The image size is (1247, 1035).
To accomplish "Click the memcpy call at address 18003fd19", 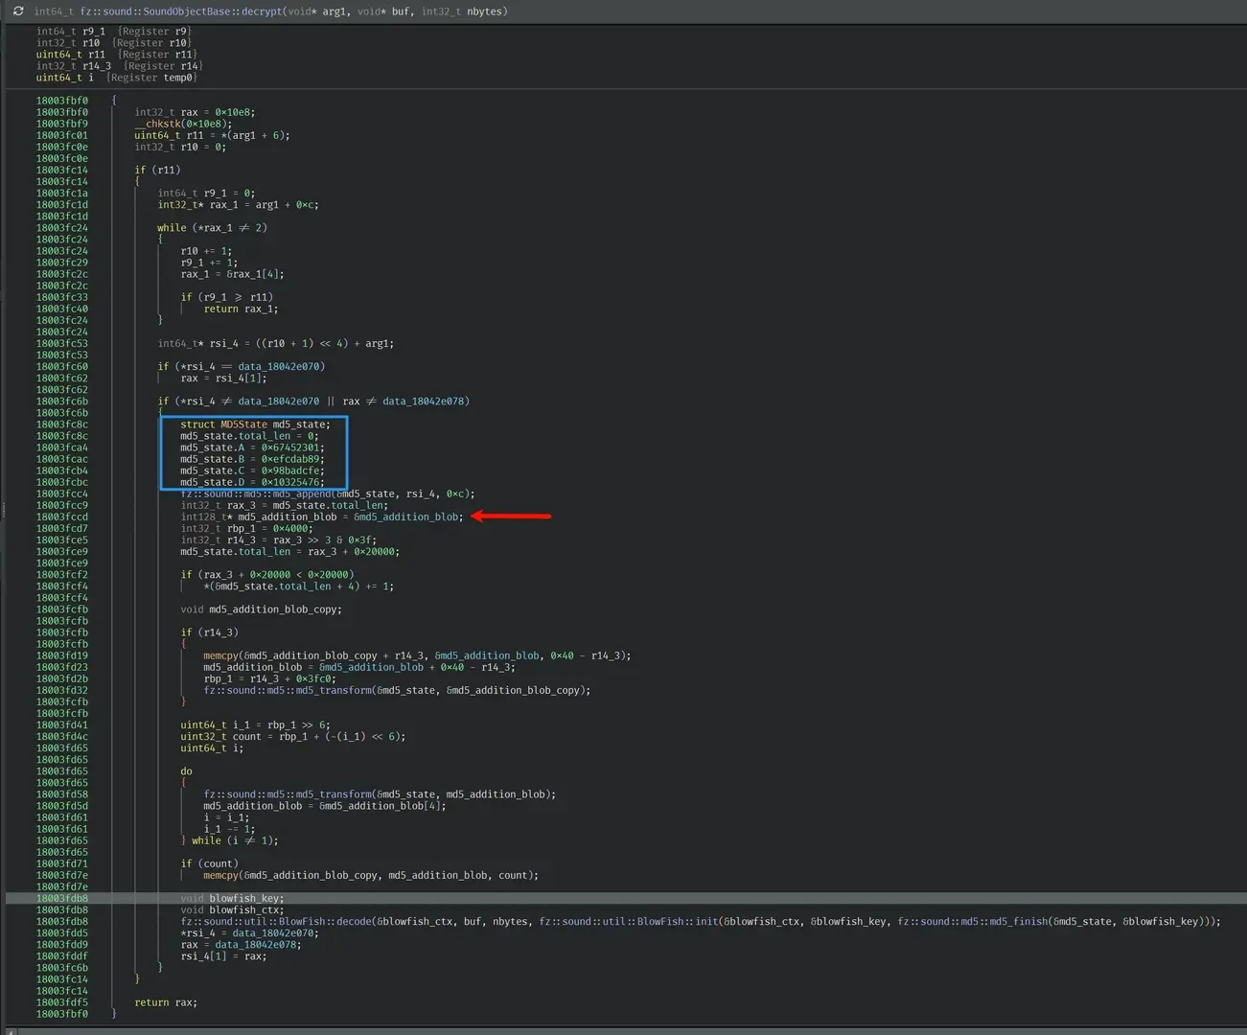I will tap(417, 655).
